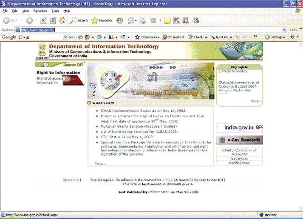Click the AutoLink toolbar button
The width and height of the screenshot is (303, 219).
click(x=219, y=37)
